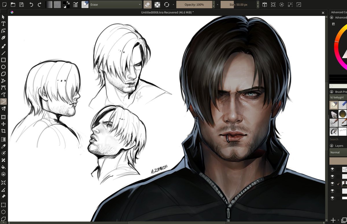Open the brush preset chooser
The image size is (347, 224).
point(85,5)
